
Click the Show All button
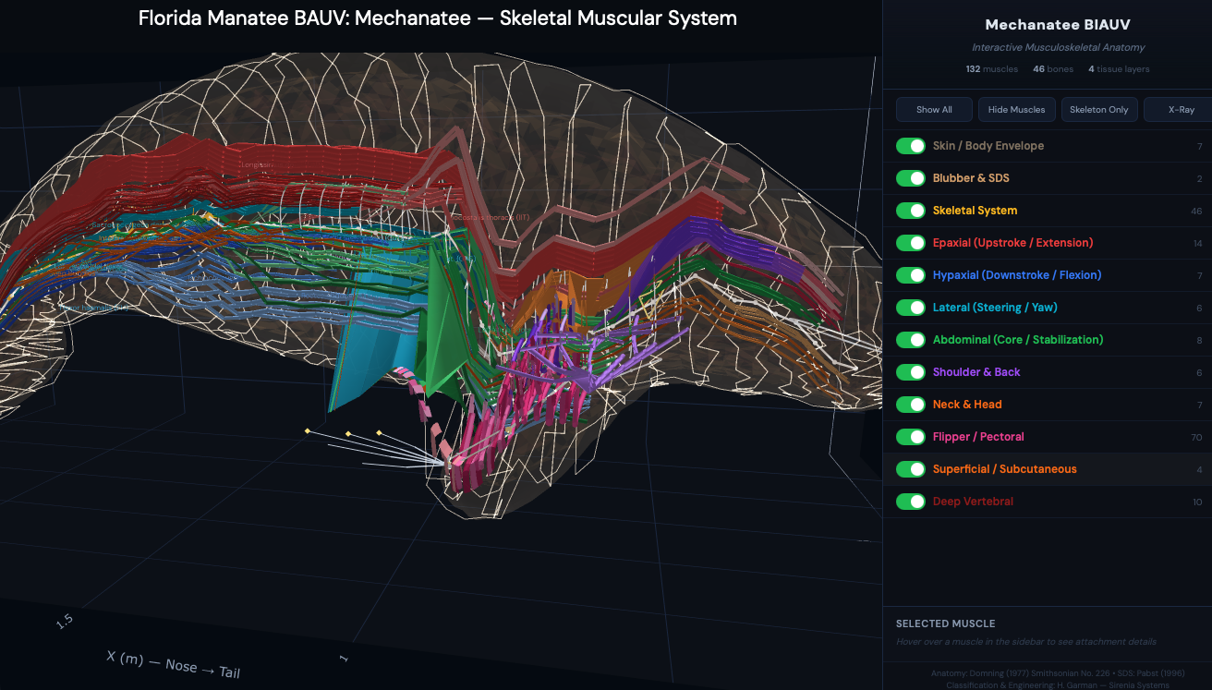(x=934, y=109)
